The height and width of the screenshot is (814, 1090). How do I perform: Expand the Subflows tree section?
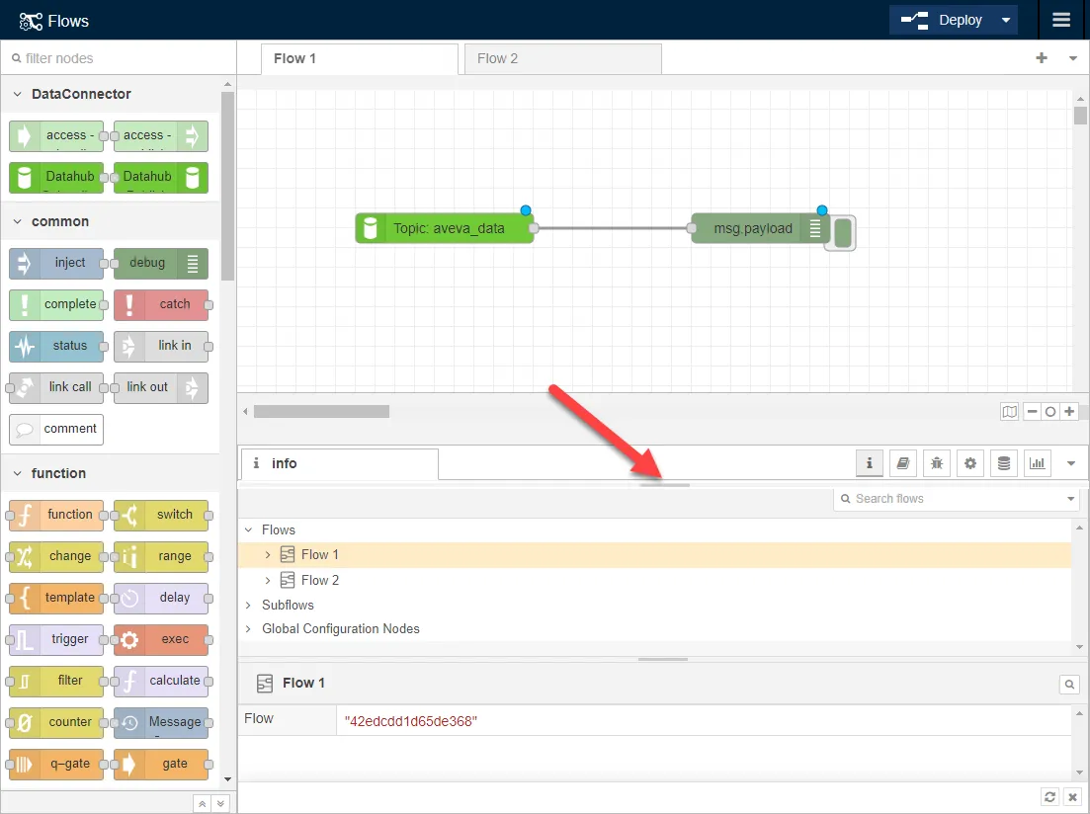(248, 605)
